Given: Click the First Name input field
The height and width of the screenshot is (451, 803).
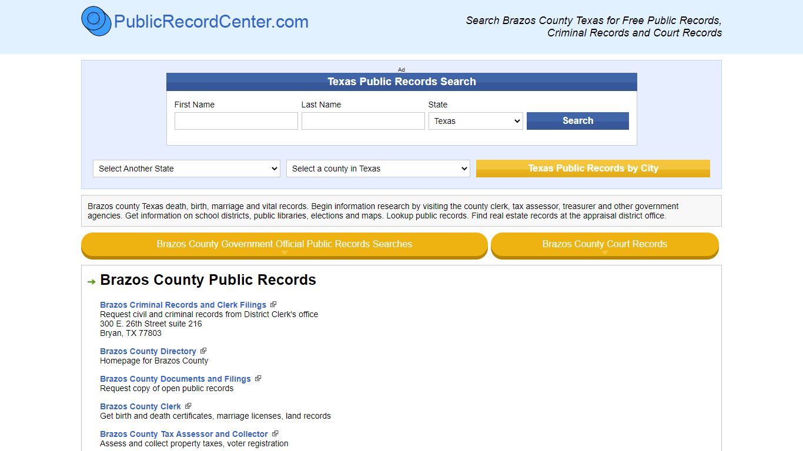Looking at the screenshot, I should point(236,121).
